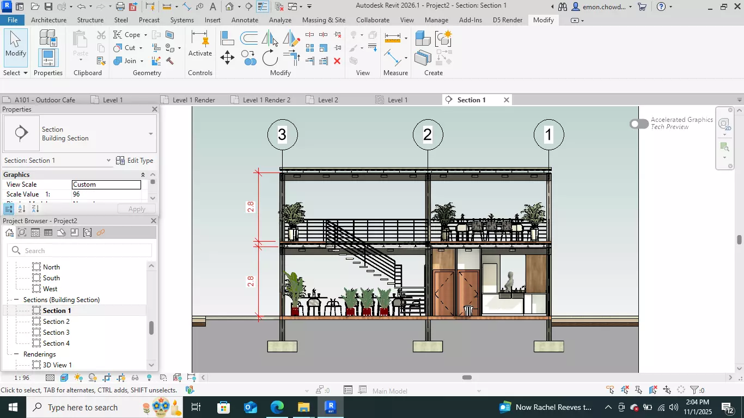Image resolution: width=744 pixels, height=418 pixels.
Task: Collapse the Graphics properties group
Action: click(143, 175)
